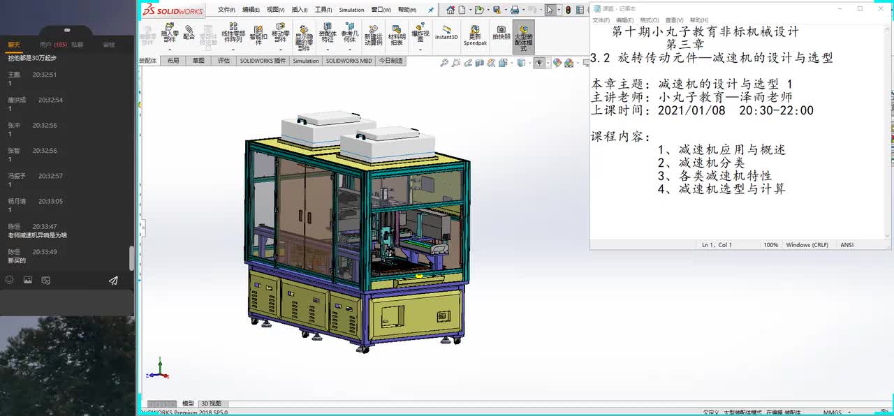Click the Snapshot (拍快照) camera tool
Image resolution: width=894 pixels, height=416 pixels.
tap(501, 33)
